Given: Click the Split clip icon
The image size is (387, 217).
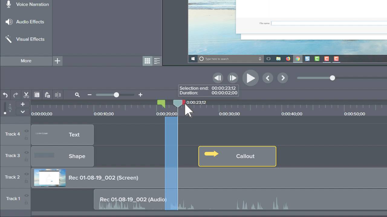Looking at the screenshot, I should click(58, 95).
